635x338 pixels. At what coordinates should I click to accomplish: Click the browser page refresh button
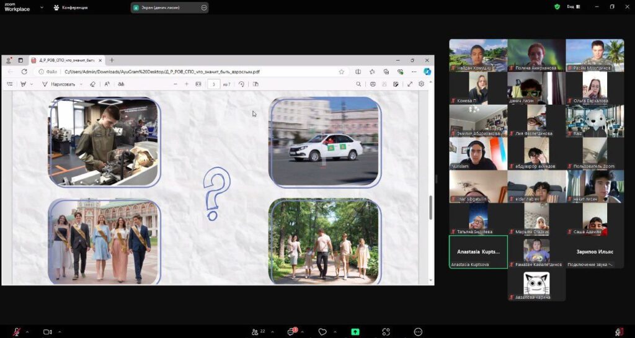[x=24, y=71]
